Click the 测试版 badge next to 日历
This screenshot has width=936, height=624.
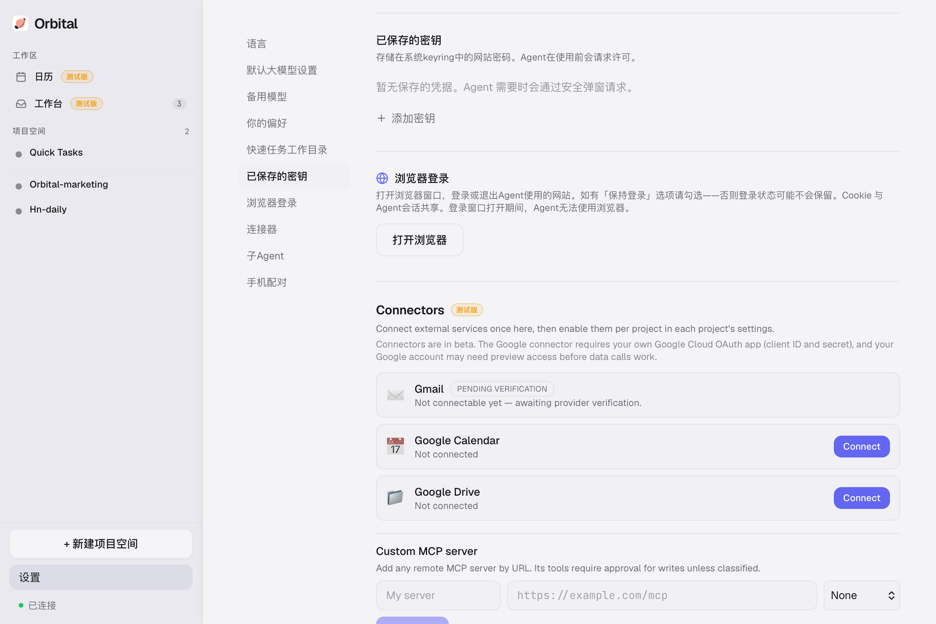pos(77,77)
